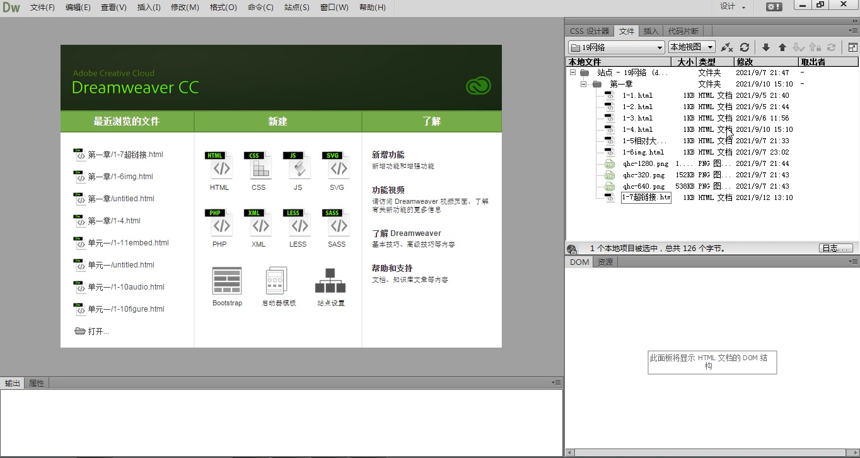
Task: Click the put files up-arrow icon
Action: click(x=782, y=47)
